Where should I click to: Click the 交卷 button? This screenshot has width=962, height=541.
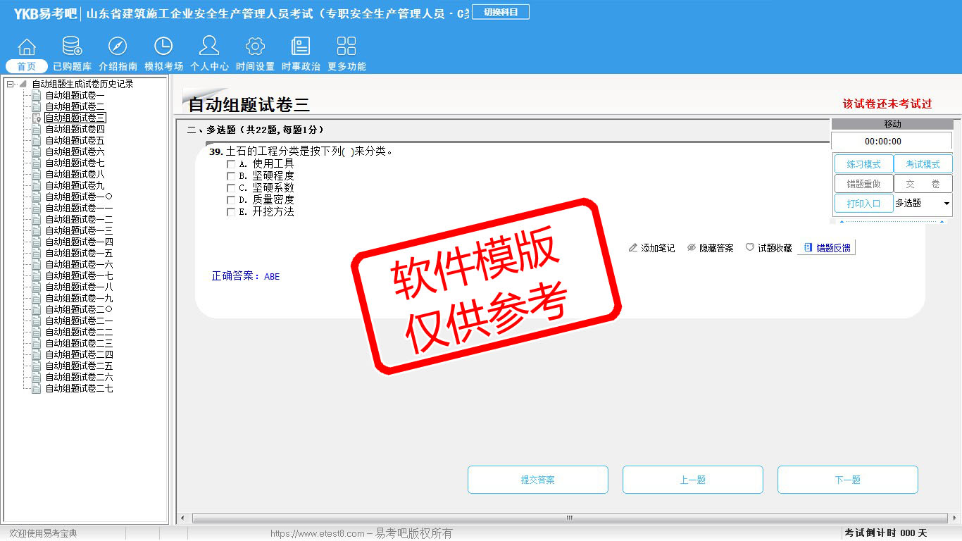click(923, 184)
